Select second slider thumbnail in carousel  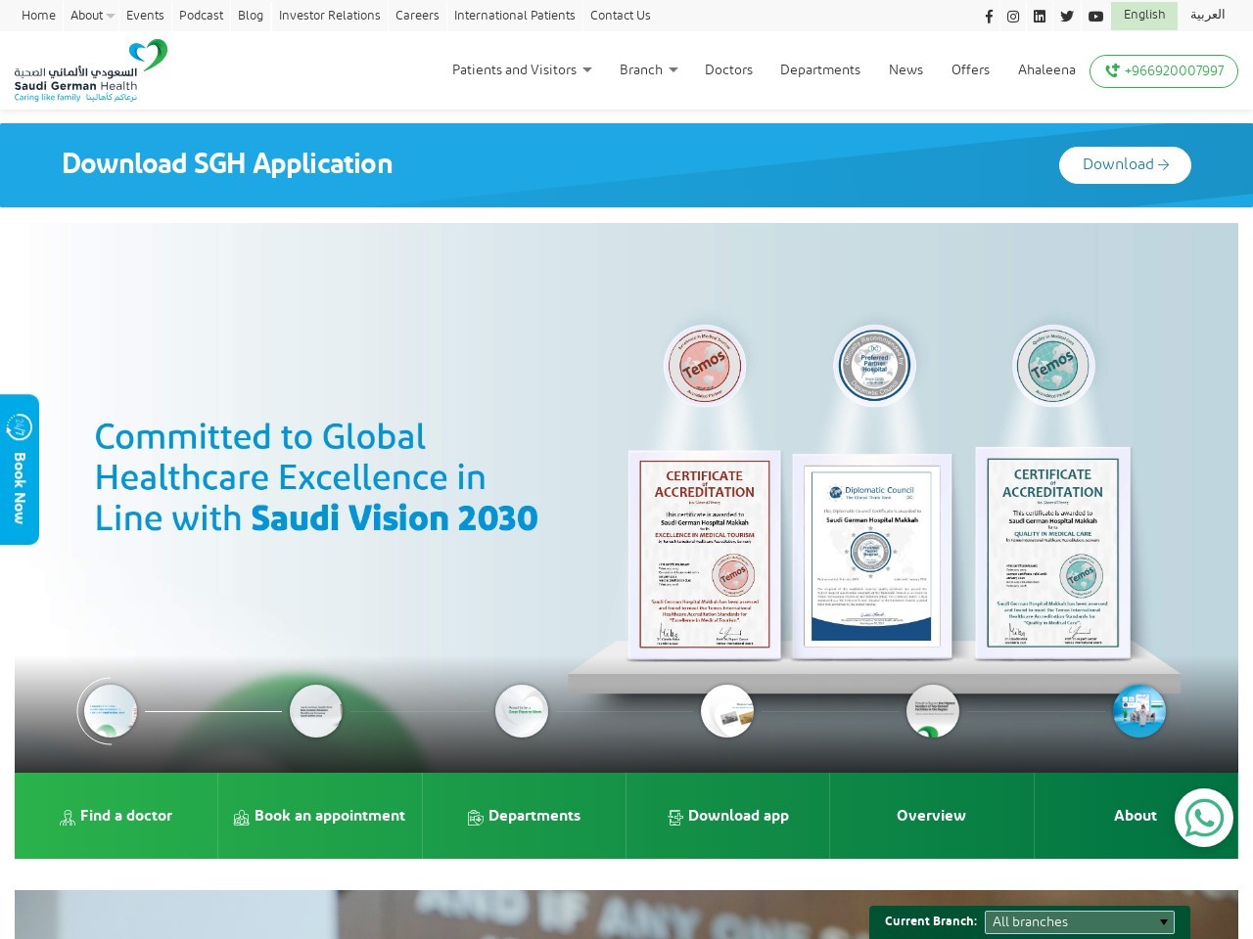[x=316, y=711]
